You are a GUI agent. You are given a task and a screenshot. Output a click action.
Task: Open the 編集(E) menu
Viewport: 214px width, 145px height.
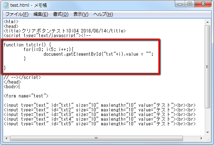(41, 14)
